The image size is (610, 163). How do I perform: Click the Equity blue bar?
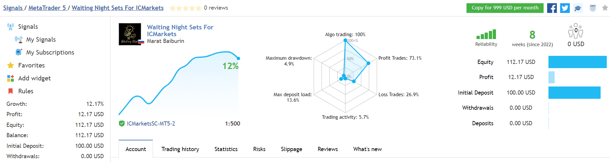577,62
